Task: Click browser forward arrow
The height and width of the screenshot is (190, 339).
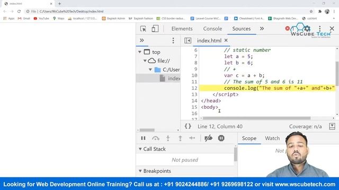Action: click(x=12, y=12)
